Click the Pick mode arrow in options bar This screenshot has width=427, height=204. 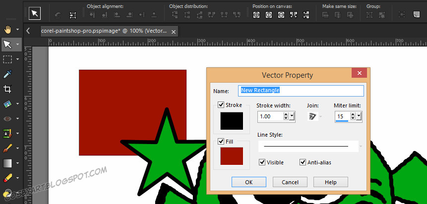pyautogui.click(x=35, y=13)
